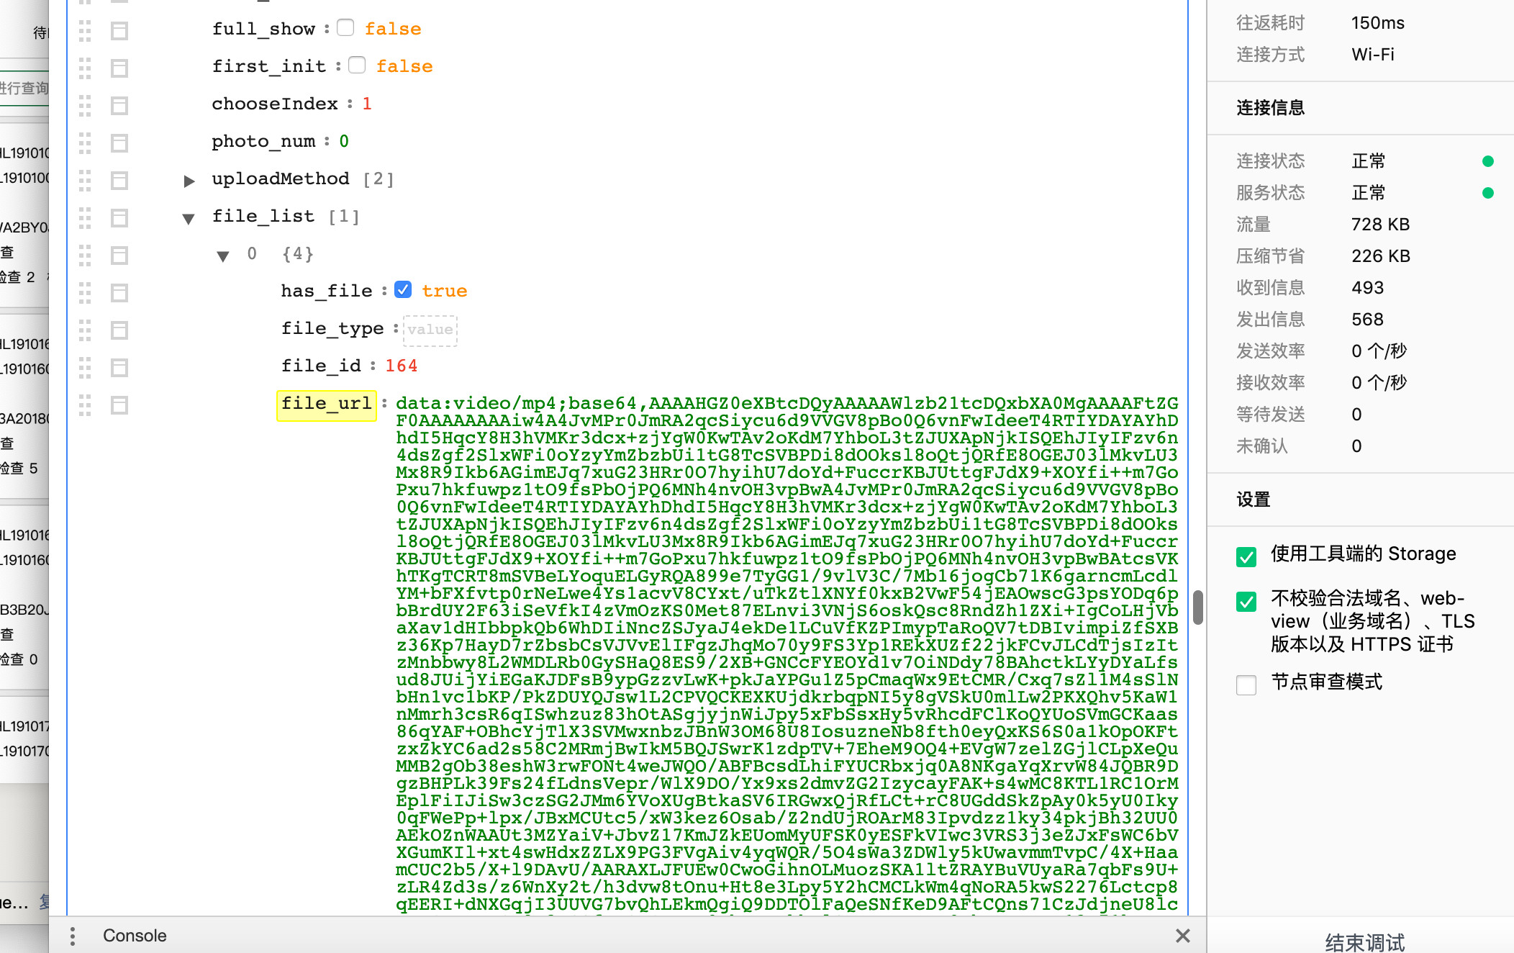Open the Console tab
1514x953 pixels.
(135, 936)
